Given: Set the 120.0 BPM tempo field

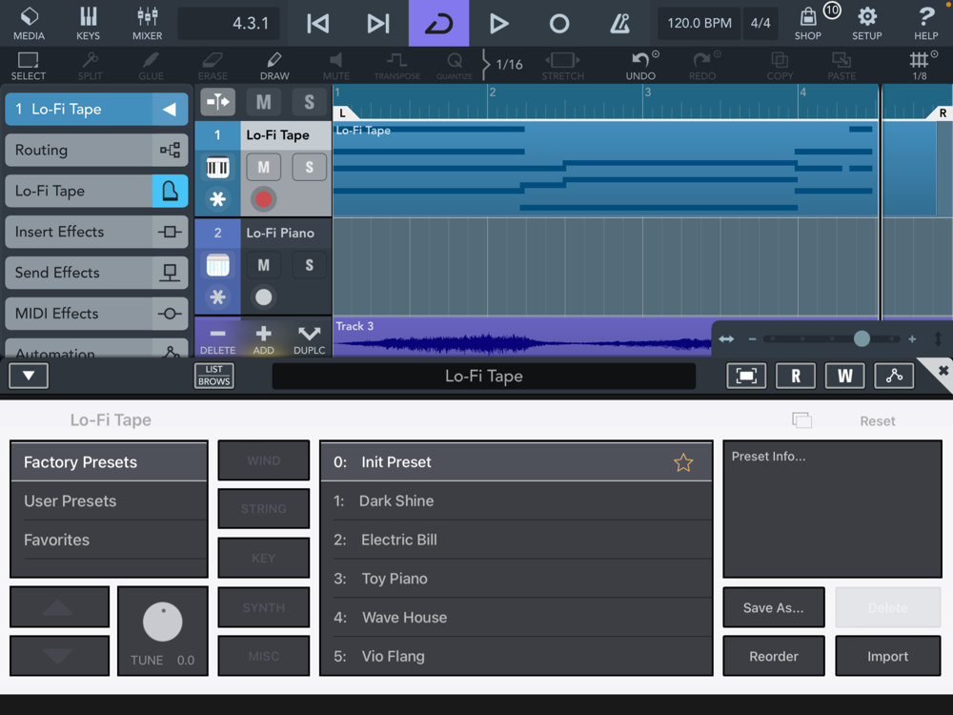Looking at the screenshot, I should click(699, 23).
